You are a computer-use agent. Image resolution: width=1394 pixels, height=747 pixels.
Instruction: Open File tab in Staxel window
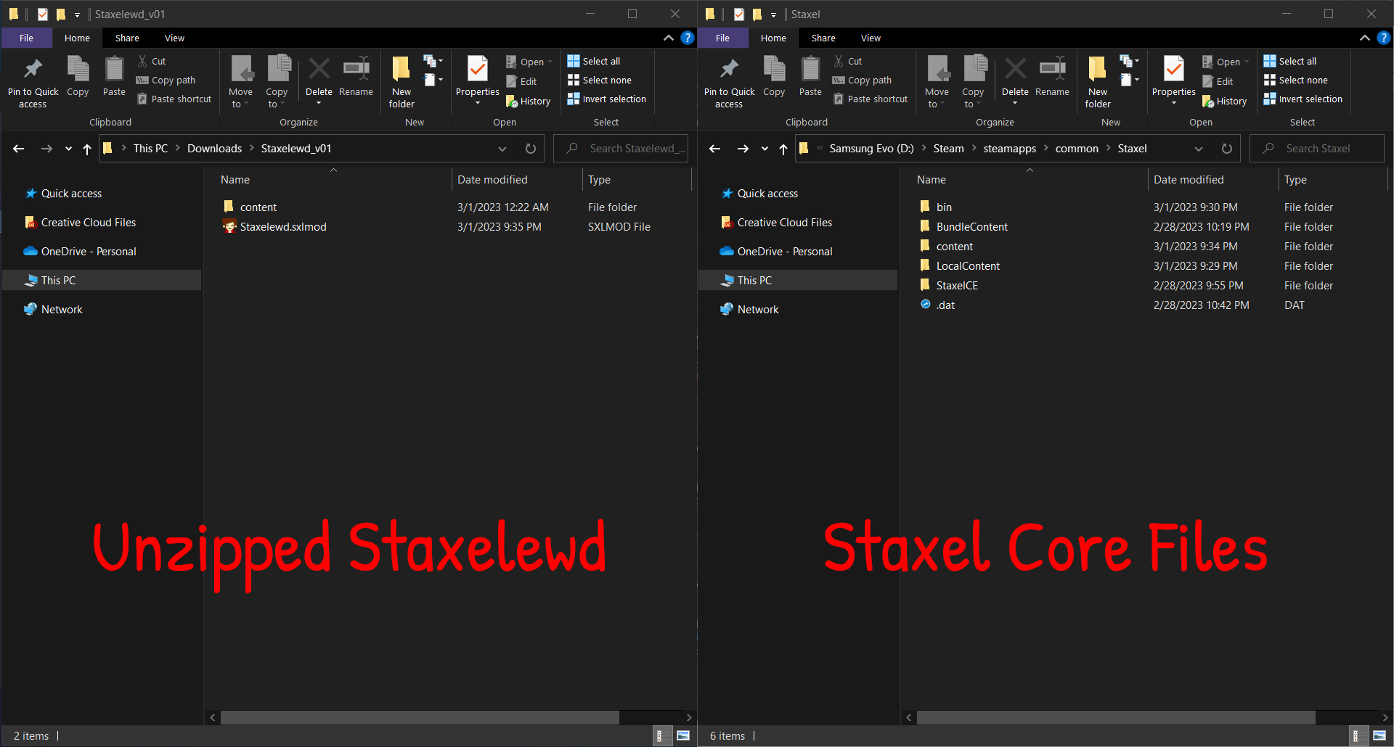point(722,38)
